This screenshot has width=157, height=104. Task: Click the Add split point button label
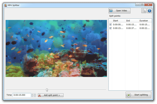[x=52, y=95]
